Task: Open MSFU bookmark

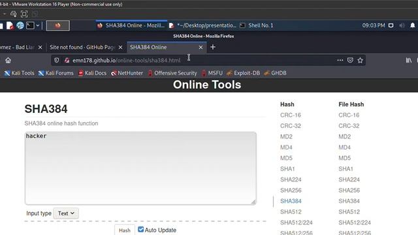Action: pyautogui.click(x=212, y=73)
